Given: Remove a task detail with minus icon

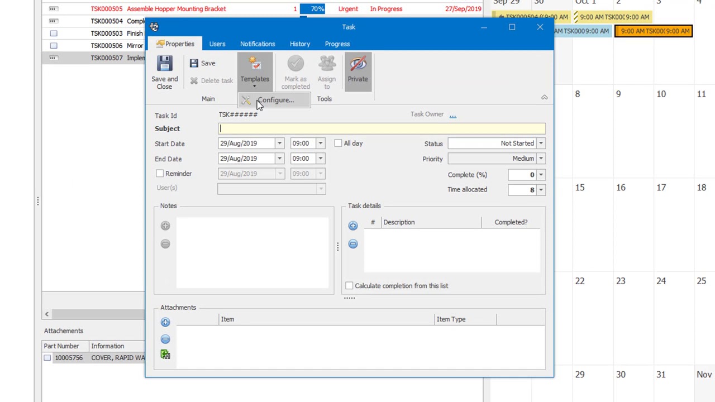Looking at the screenshot, I should click(353, 244).
